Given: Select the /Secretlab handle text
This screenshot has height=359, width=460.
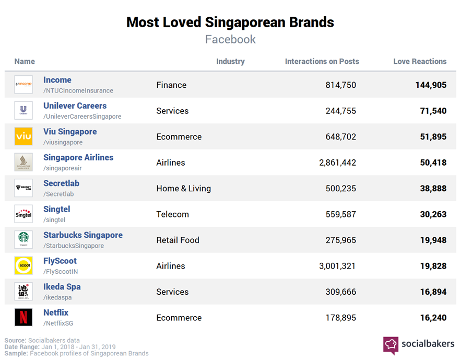Looking at the screenshot, I should pyautogui.click(x=58, y=194).
